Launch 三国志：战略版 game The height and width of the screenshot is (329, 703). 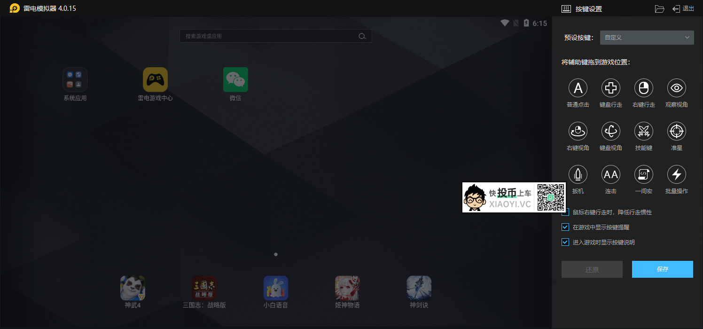click(x=204, y=288)
